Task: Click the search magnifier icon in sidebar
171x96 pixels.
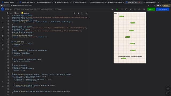Action: pos(3,22)
